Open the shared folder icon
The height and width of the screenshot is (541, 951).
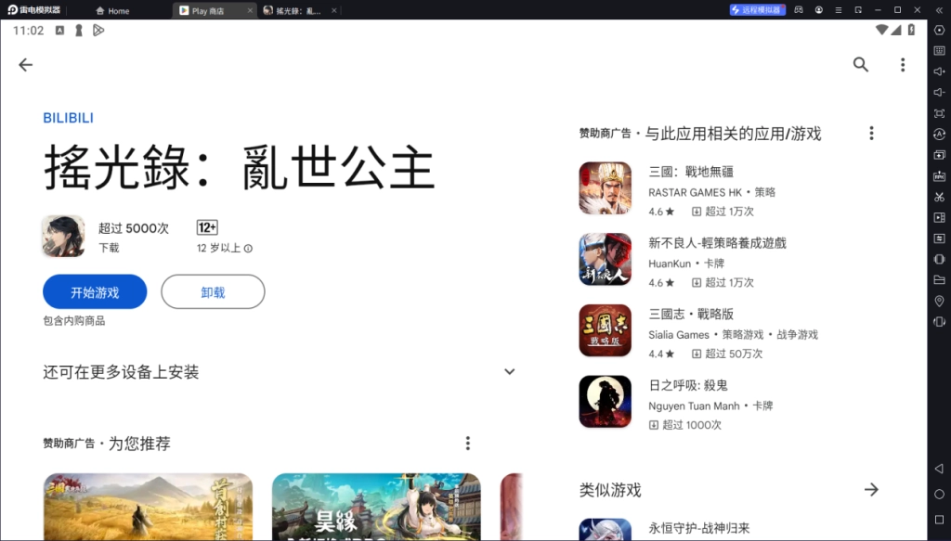pyautogui.click(x=940, y=280)
